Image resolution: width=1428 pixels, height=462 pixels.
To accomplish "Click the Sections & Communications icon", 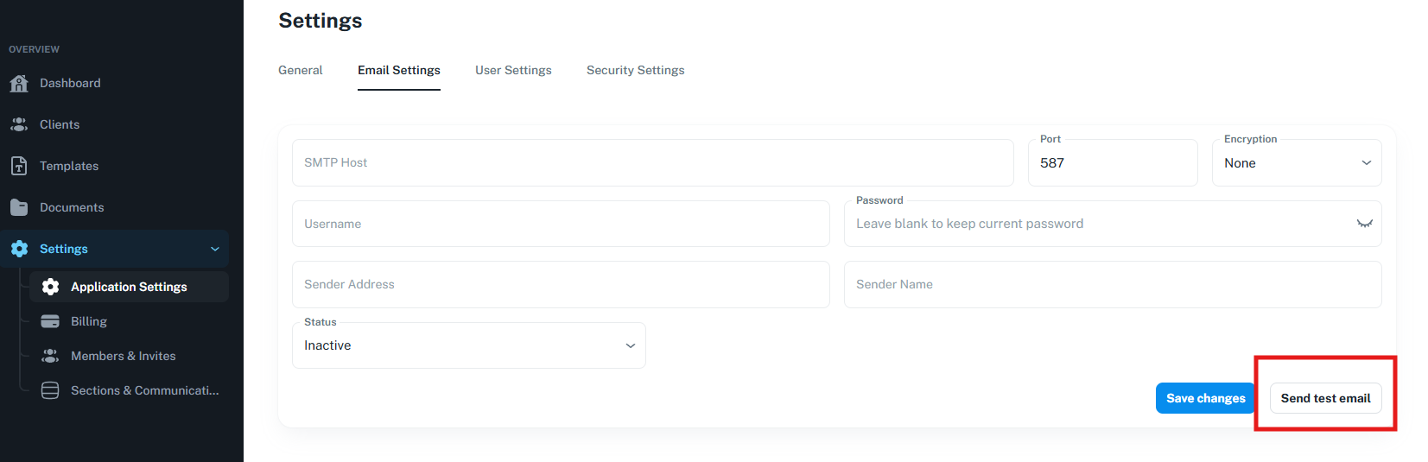I will (50, 390).
